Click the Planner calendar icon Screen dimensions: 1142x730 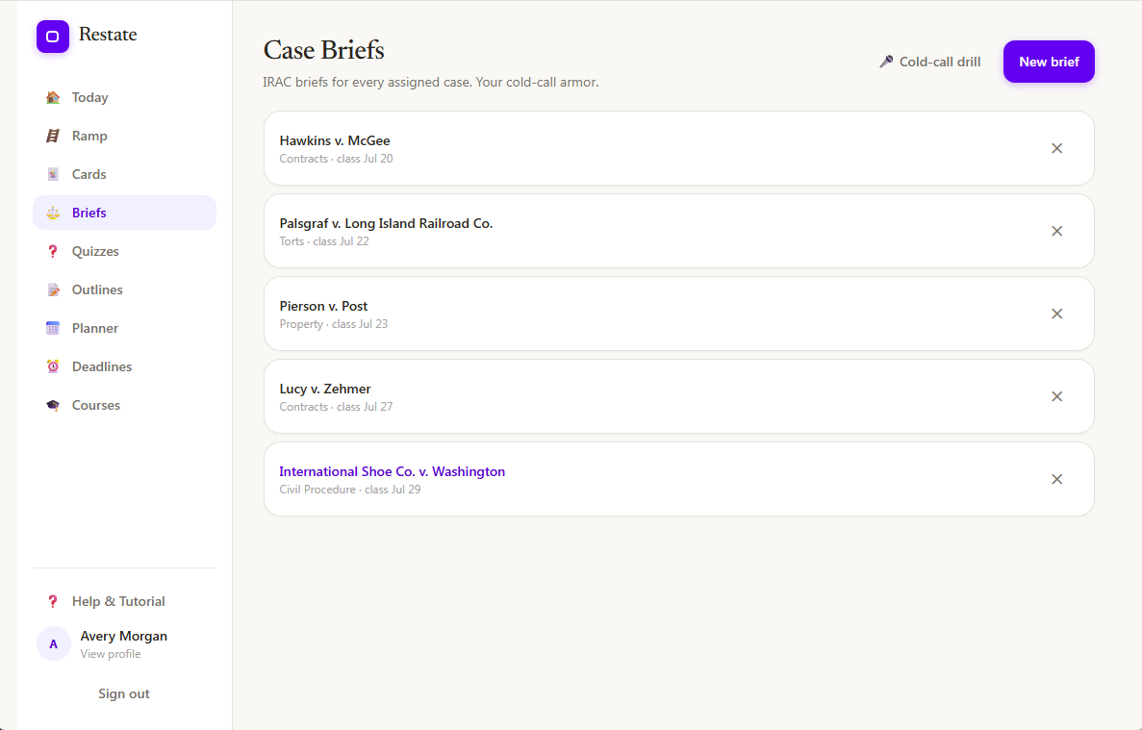(x=53, y=328)
